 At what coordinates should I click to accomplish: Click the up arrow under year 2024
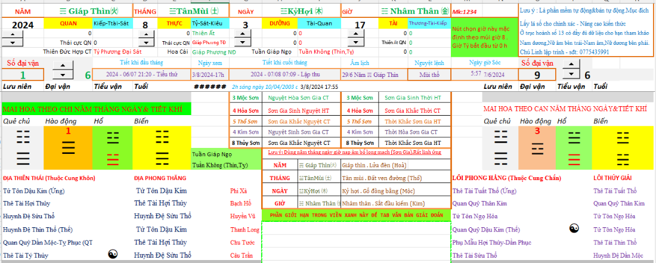pos(13,35)
